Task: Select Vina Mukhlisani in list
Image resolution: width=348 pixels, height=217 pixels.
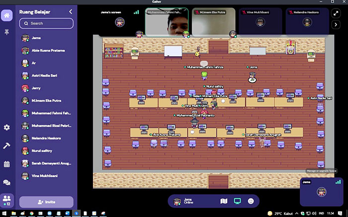Action: pos(46,176)
